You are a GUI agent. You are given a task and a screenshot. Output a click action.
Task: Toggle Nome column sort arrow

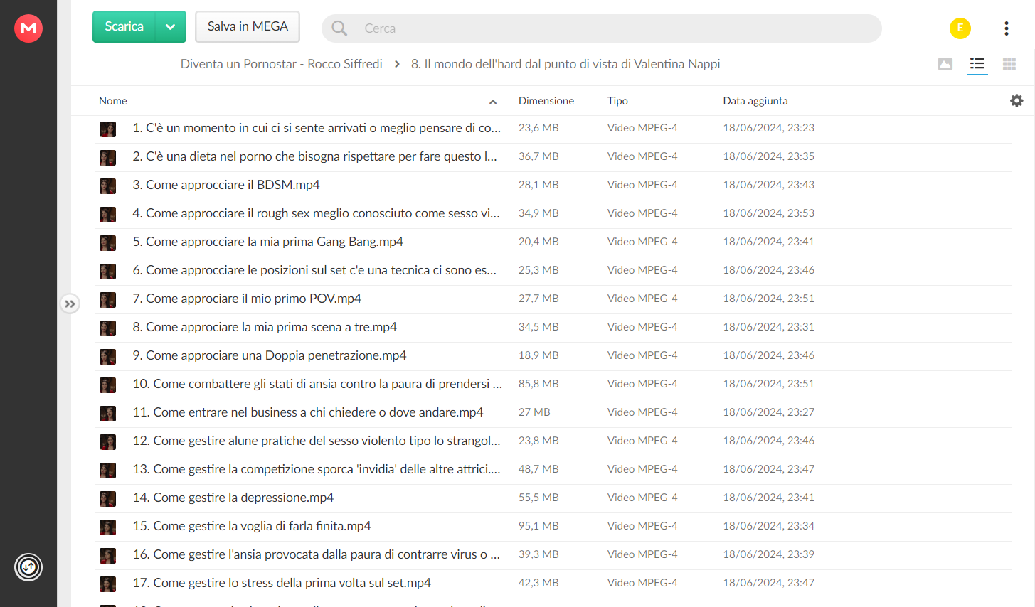coord(493,102)
